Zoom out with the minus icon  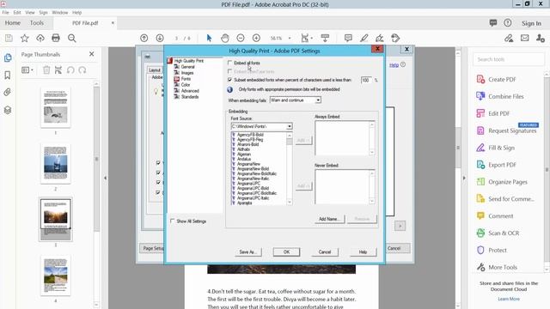[241, 38]
